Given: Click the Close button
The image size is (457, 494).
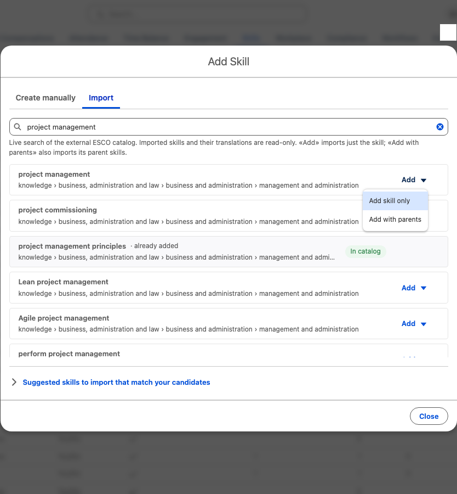Looking at the screenshot, I should coord(429,416).
